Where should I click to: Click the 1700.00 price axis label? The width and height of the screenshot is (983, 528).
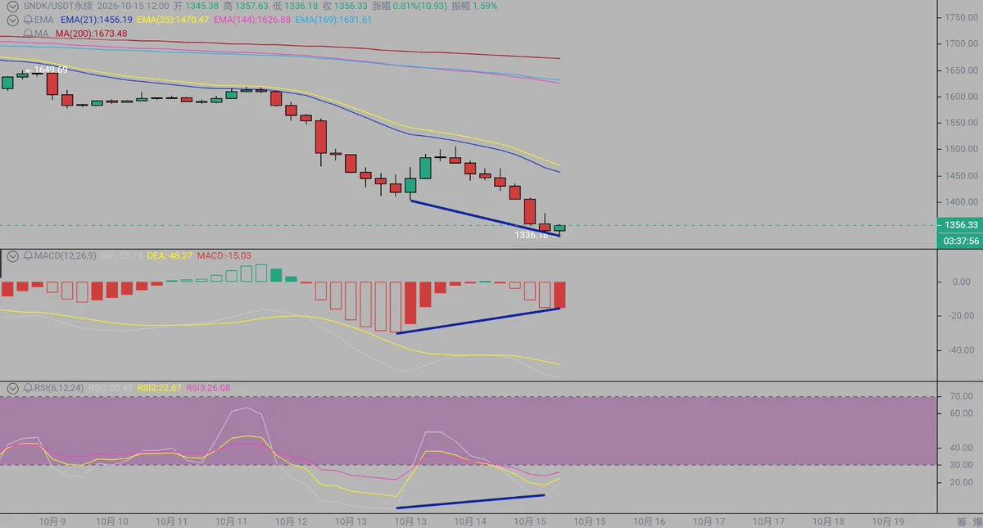pos(963,43)
